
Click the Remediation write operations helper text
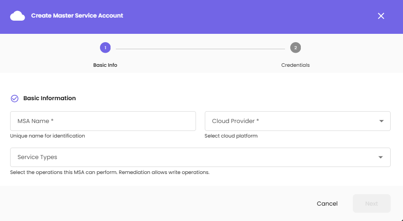coord(110,172)
